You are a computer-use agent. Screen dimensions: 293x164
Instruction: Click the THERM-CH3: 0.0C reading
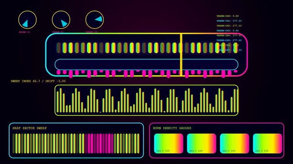point(228,31)
